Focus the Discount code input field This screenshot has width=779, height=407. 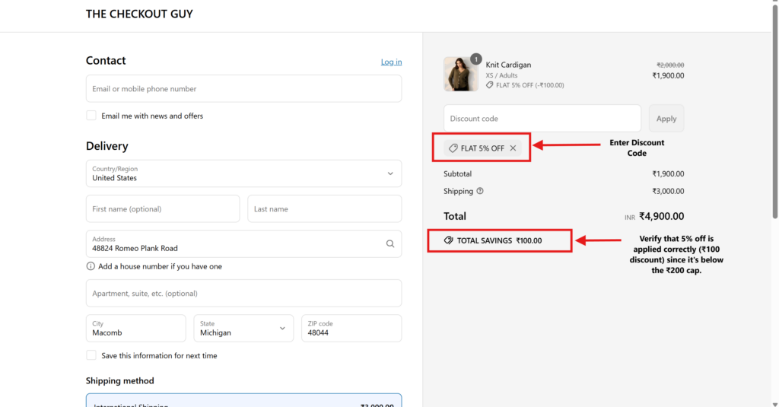pos(542,119)
